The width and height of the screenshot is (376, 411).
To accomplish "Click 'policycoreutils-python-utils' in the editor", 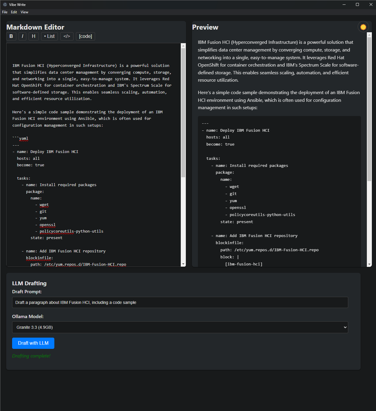I will (71, 231).
